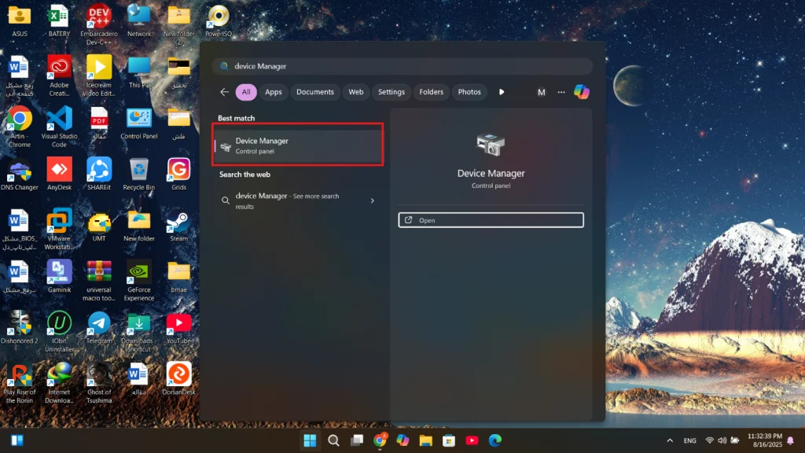Click the M account avatar in search

tap(541, 92)
